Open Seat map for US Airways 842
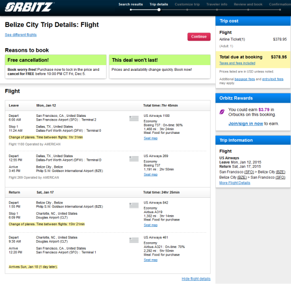 coord(150,225)
